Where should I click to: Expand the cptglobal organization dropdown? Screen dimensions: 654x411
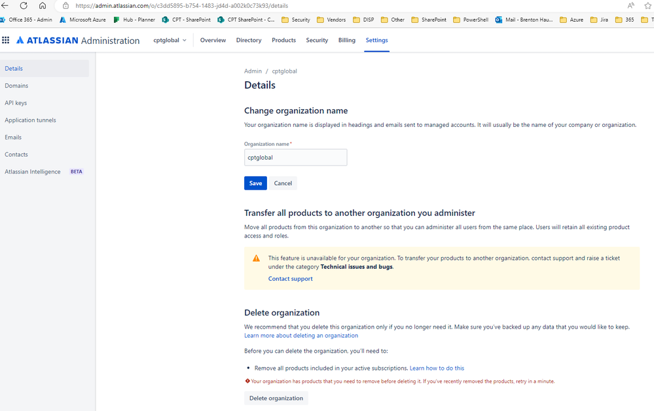170,40
